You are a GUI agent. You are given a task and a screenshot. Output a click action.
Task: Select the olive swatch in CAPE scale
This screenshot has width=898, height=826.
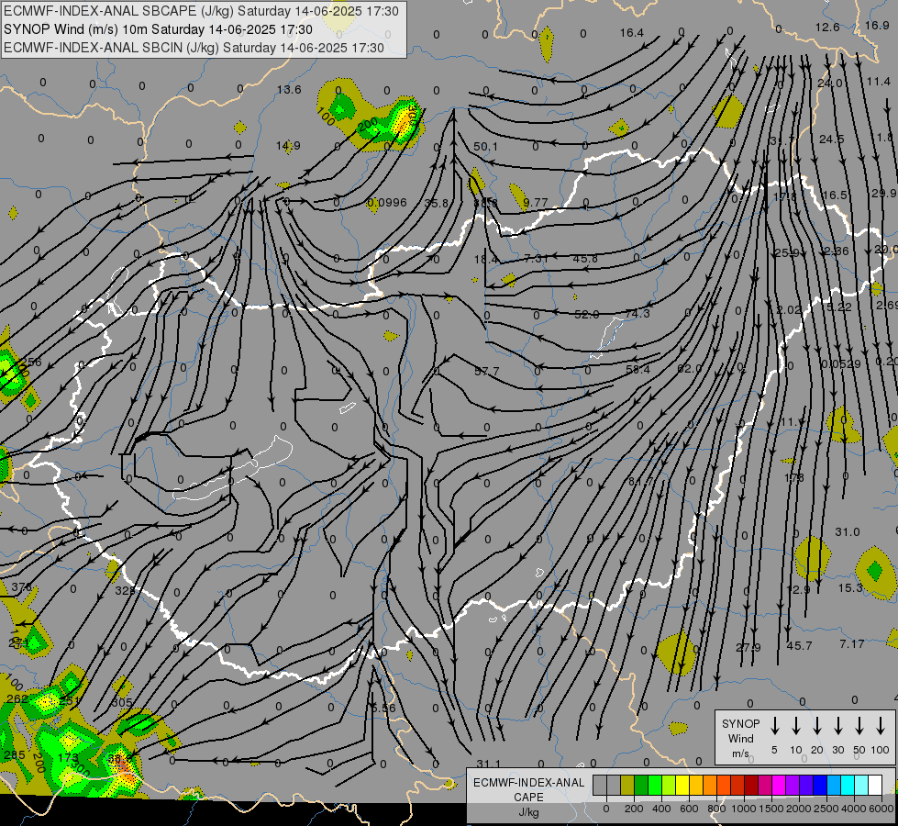coord(627,785)
